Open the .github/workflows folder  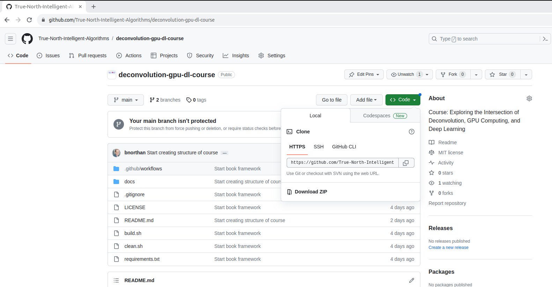(143, 169)
